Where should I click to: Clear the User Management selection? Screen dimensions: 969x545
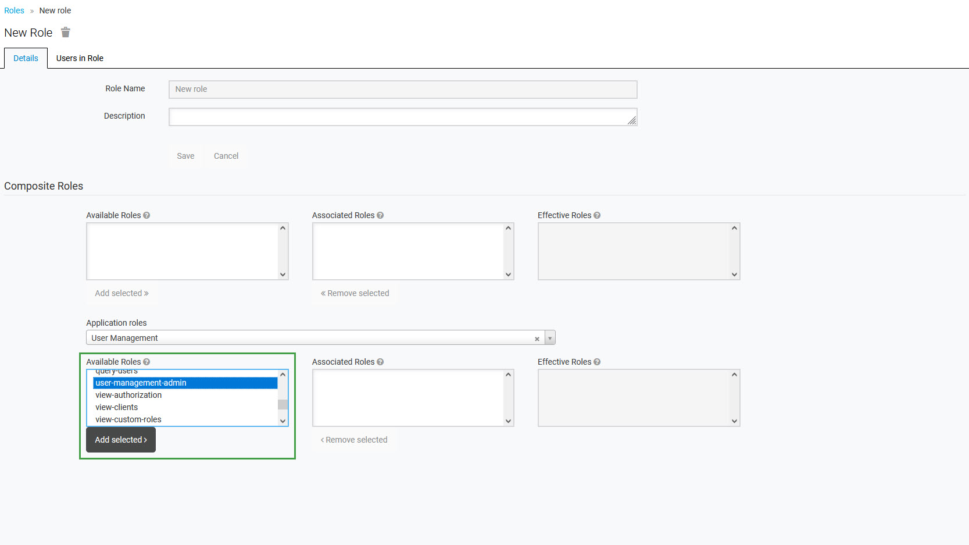pos(537,339)
